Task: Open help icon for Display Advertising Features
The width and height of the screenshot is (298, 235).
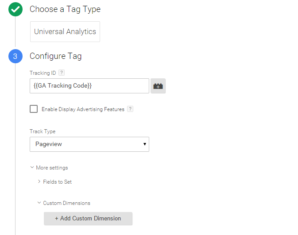Action: [x=130, y=109]
